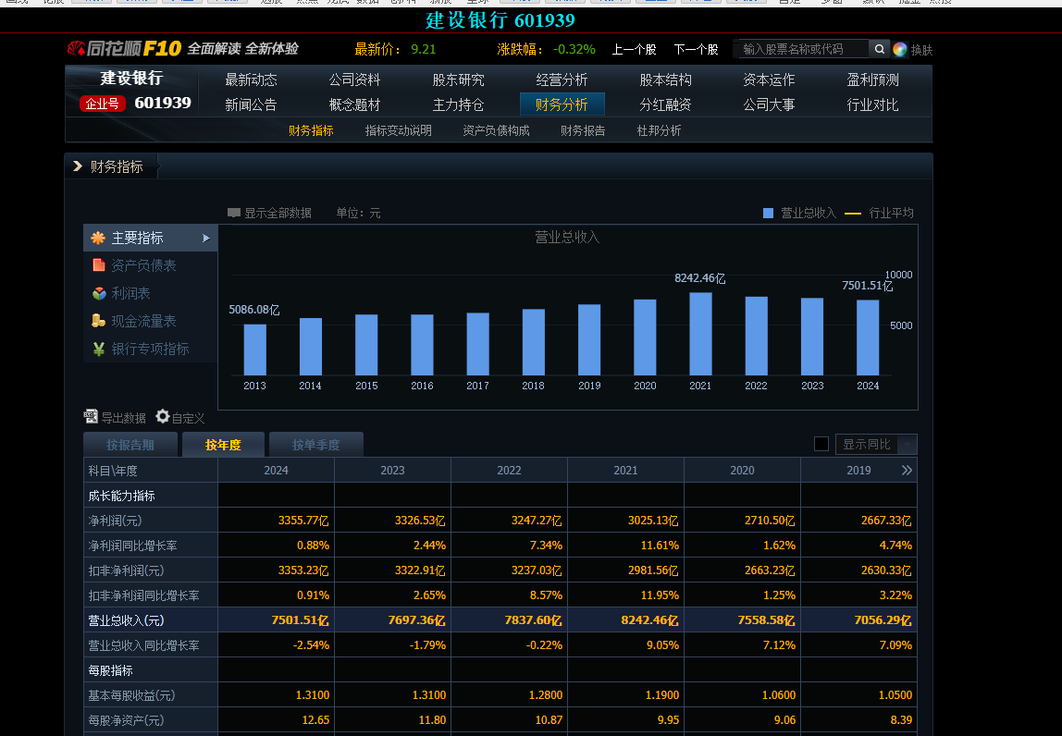Click the stock name or code search field
Viewport: 1062px width, 736px height.
tap(803, 49)
